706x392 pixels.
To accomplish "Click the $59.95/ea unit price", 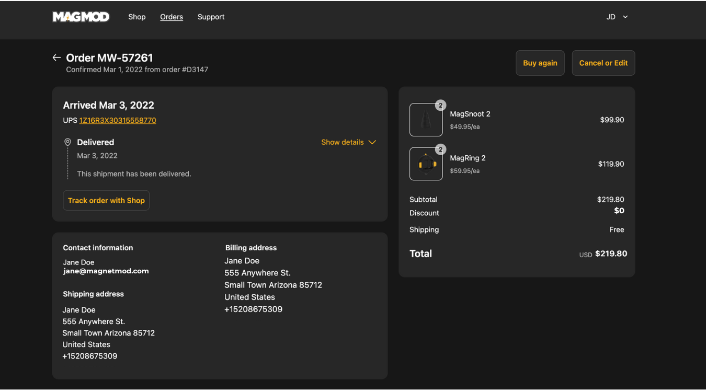I will coord(465,170).
